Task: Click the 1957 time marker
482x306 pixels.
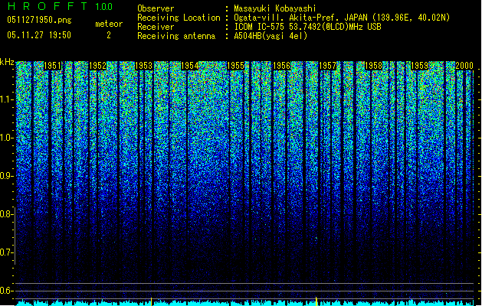Action: pos(327,66)
